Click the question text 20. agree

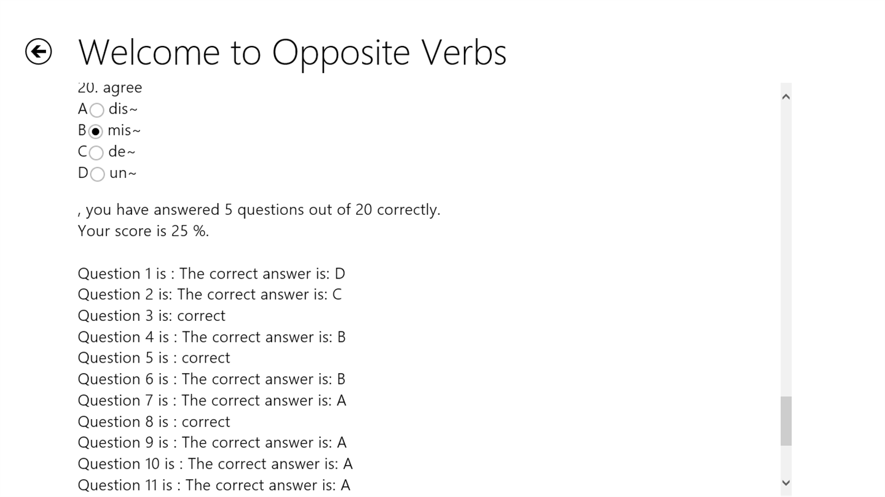[110, 88]
